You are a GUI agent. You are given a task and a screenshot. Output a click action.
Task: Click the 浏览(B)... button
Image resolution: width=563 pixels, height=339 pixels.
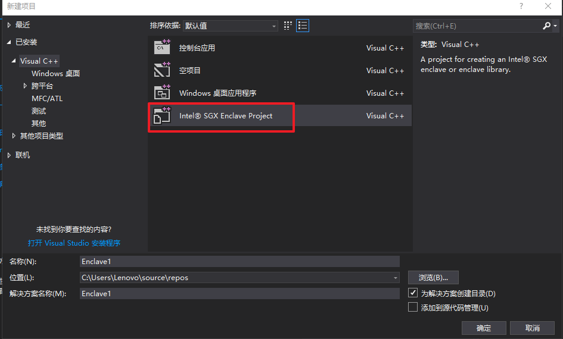[x=433, y=277]
